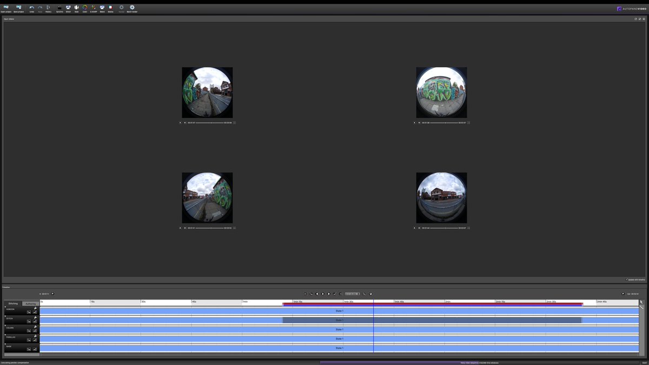The width and height of the screenshot is (649, 365).
Task: Click the bottom-right video seek slider
Action: click(444, 228)
